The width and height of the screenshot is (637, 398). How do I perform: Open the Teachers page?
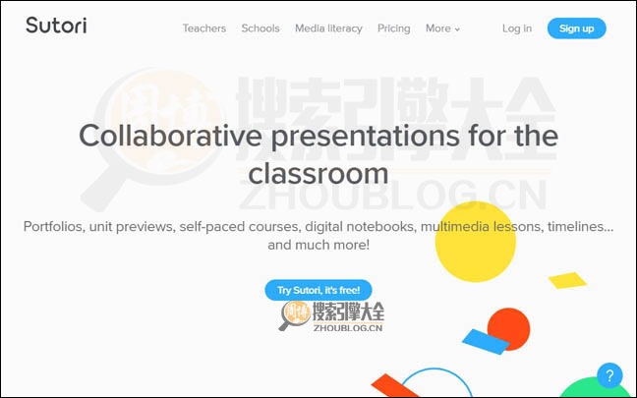tap(203, 28)
